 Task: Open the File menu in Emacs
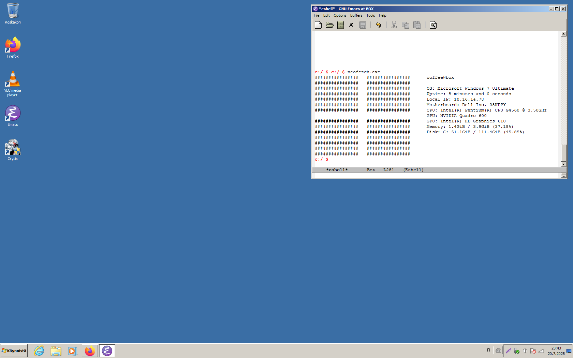click(317, 15)
